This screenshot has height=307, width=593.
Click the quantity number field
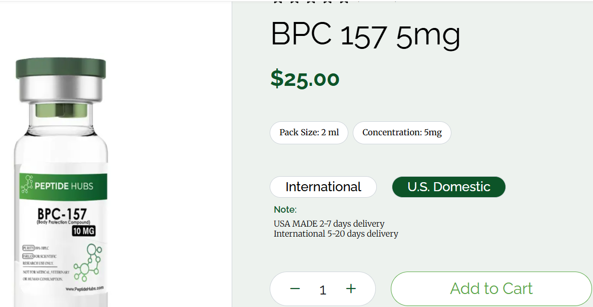tap(323, 290)
